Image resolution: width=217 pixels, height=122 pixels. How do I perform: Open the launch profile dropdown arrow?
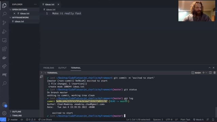(206, 73)
